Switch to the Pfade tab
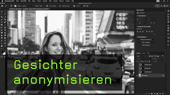The height and width of the screenshot is (95, 170). point(148,53)
